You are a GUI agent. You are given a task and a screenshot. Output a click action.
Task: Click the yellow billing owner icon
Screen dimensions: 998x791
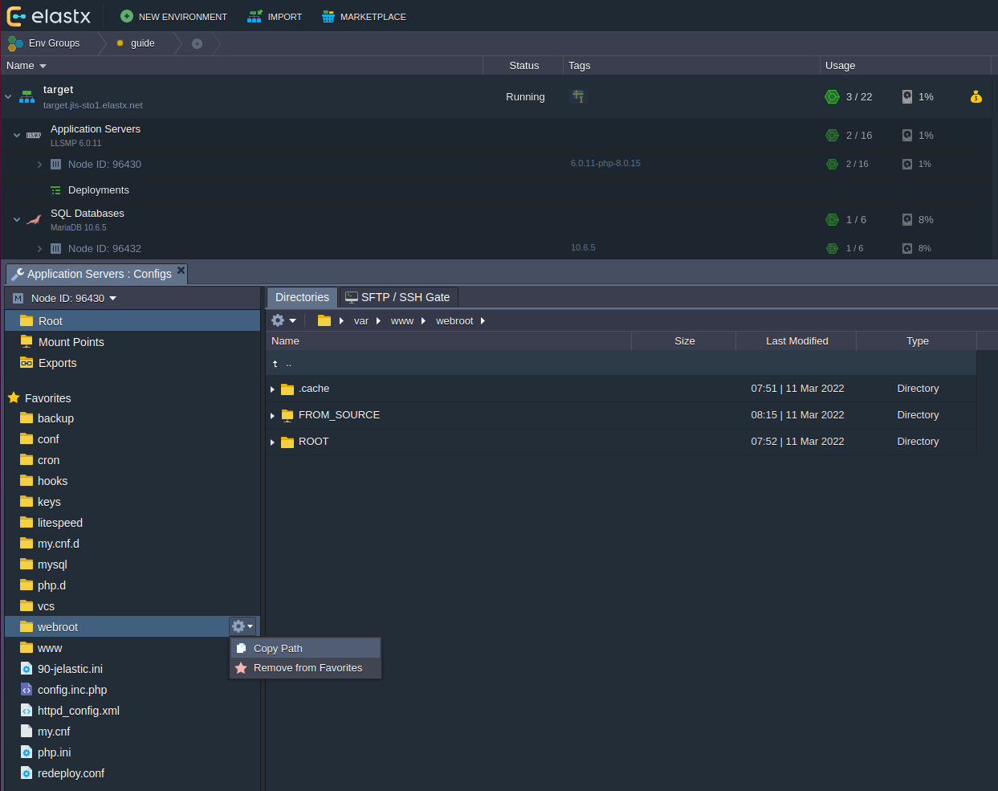tap(976, 96)
